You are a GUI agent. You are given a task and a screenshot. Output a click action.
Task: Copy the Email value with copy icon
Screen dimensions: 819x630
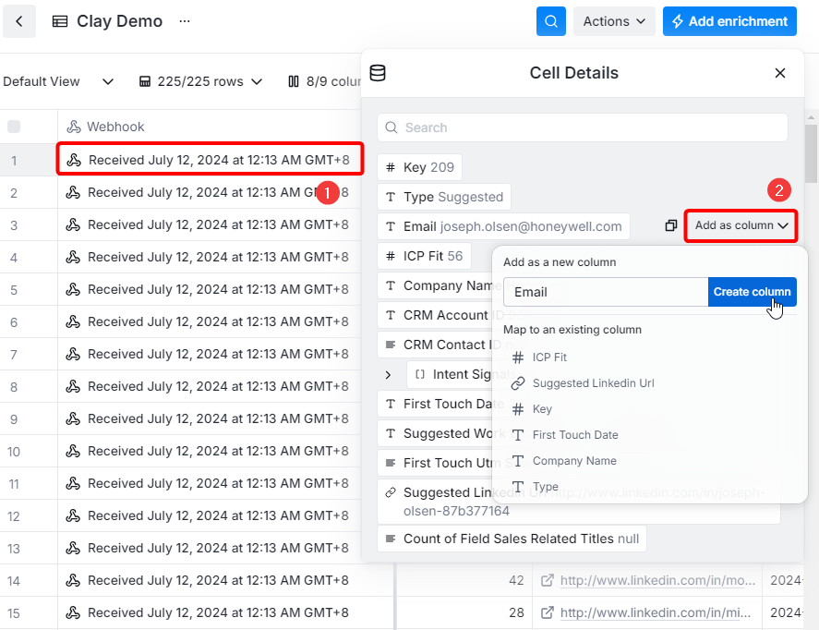(x=671, y=225)
